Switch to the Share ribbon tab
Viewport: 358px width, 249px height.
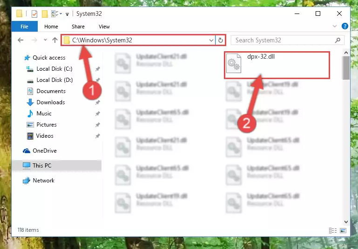point(78,27)
